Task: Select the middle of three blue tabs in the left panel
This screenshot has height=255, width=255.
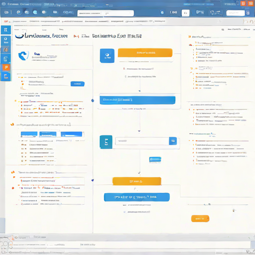Action: [x=48, y=134]
